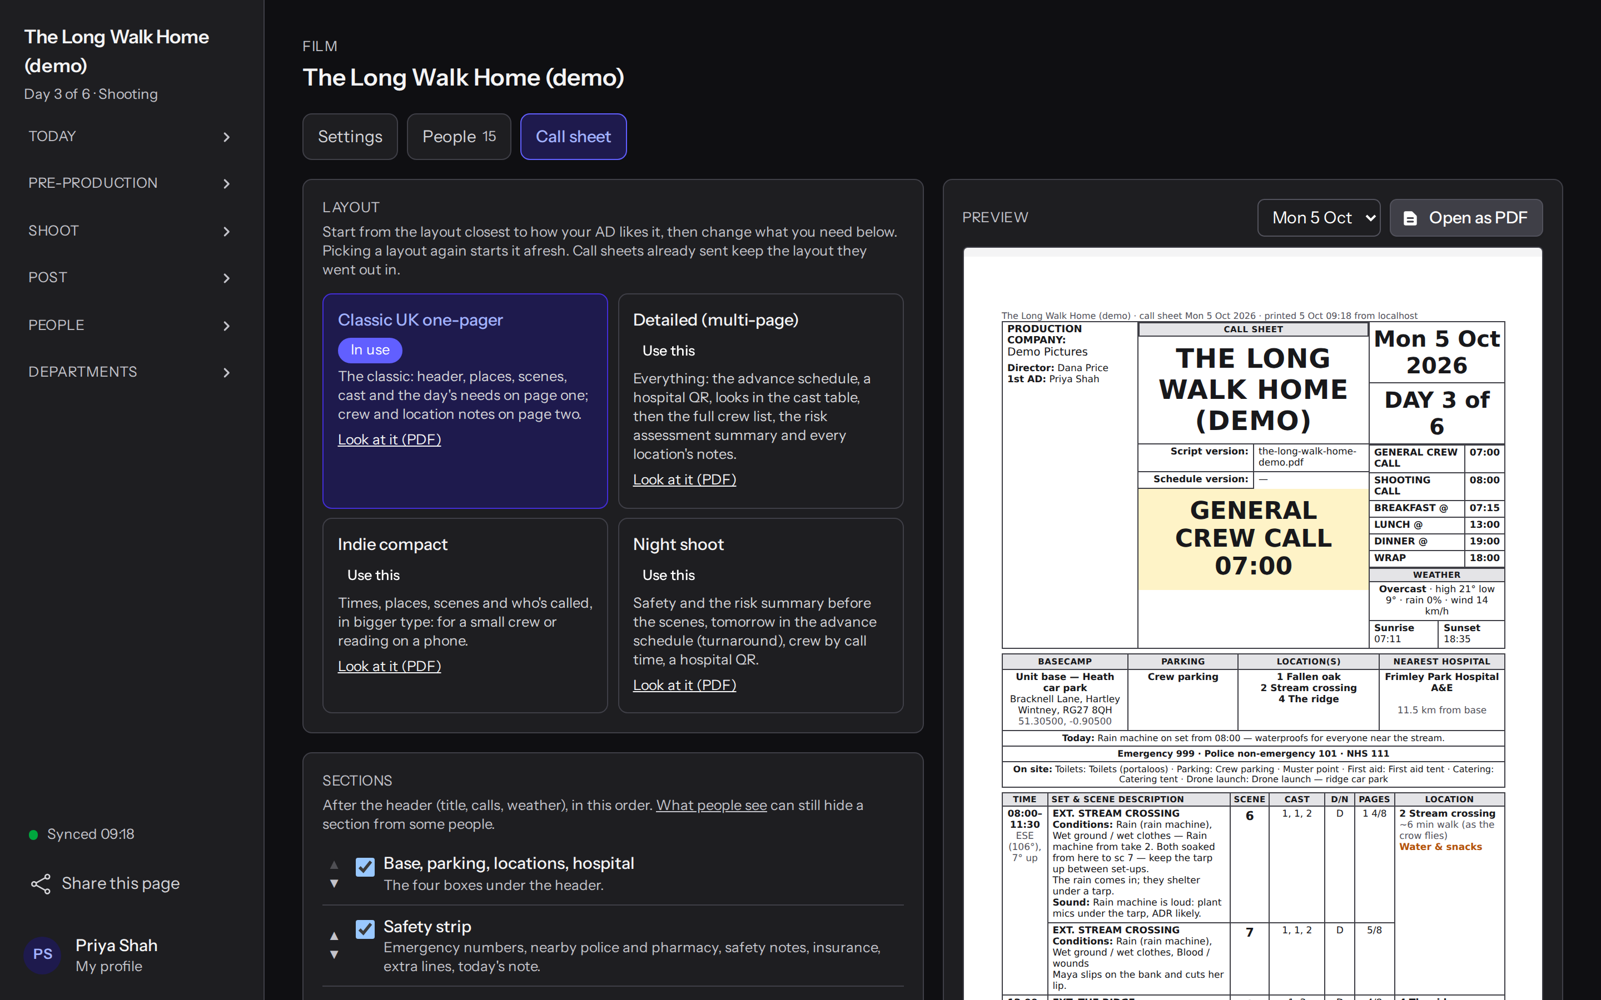Image resolution: width=1601 pixels, height=1000 pixels.
Task: Click the green Synced status dot
Action: pos(33,834)
